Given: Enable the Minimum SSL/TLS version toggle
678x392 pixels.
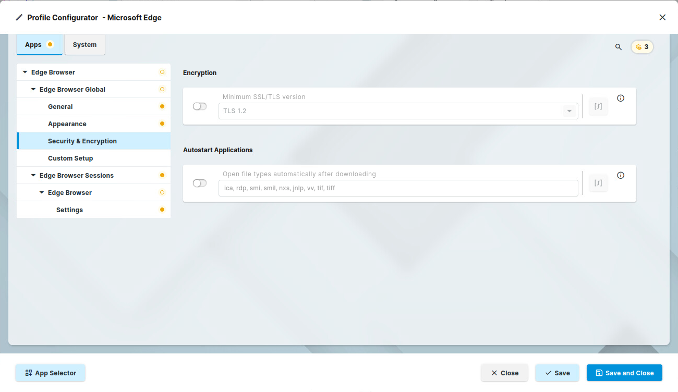Looking at the screenshot, I should click(x=200, y=106).
